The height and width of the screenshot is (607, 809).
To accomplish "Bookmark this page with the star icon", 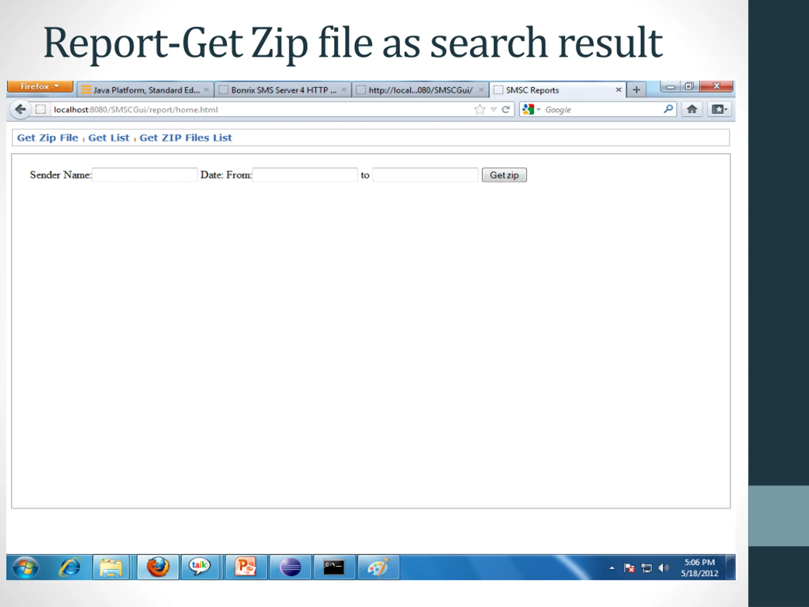I will (479, 109).
